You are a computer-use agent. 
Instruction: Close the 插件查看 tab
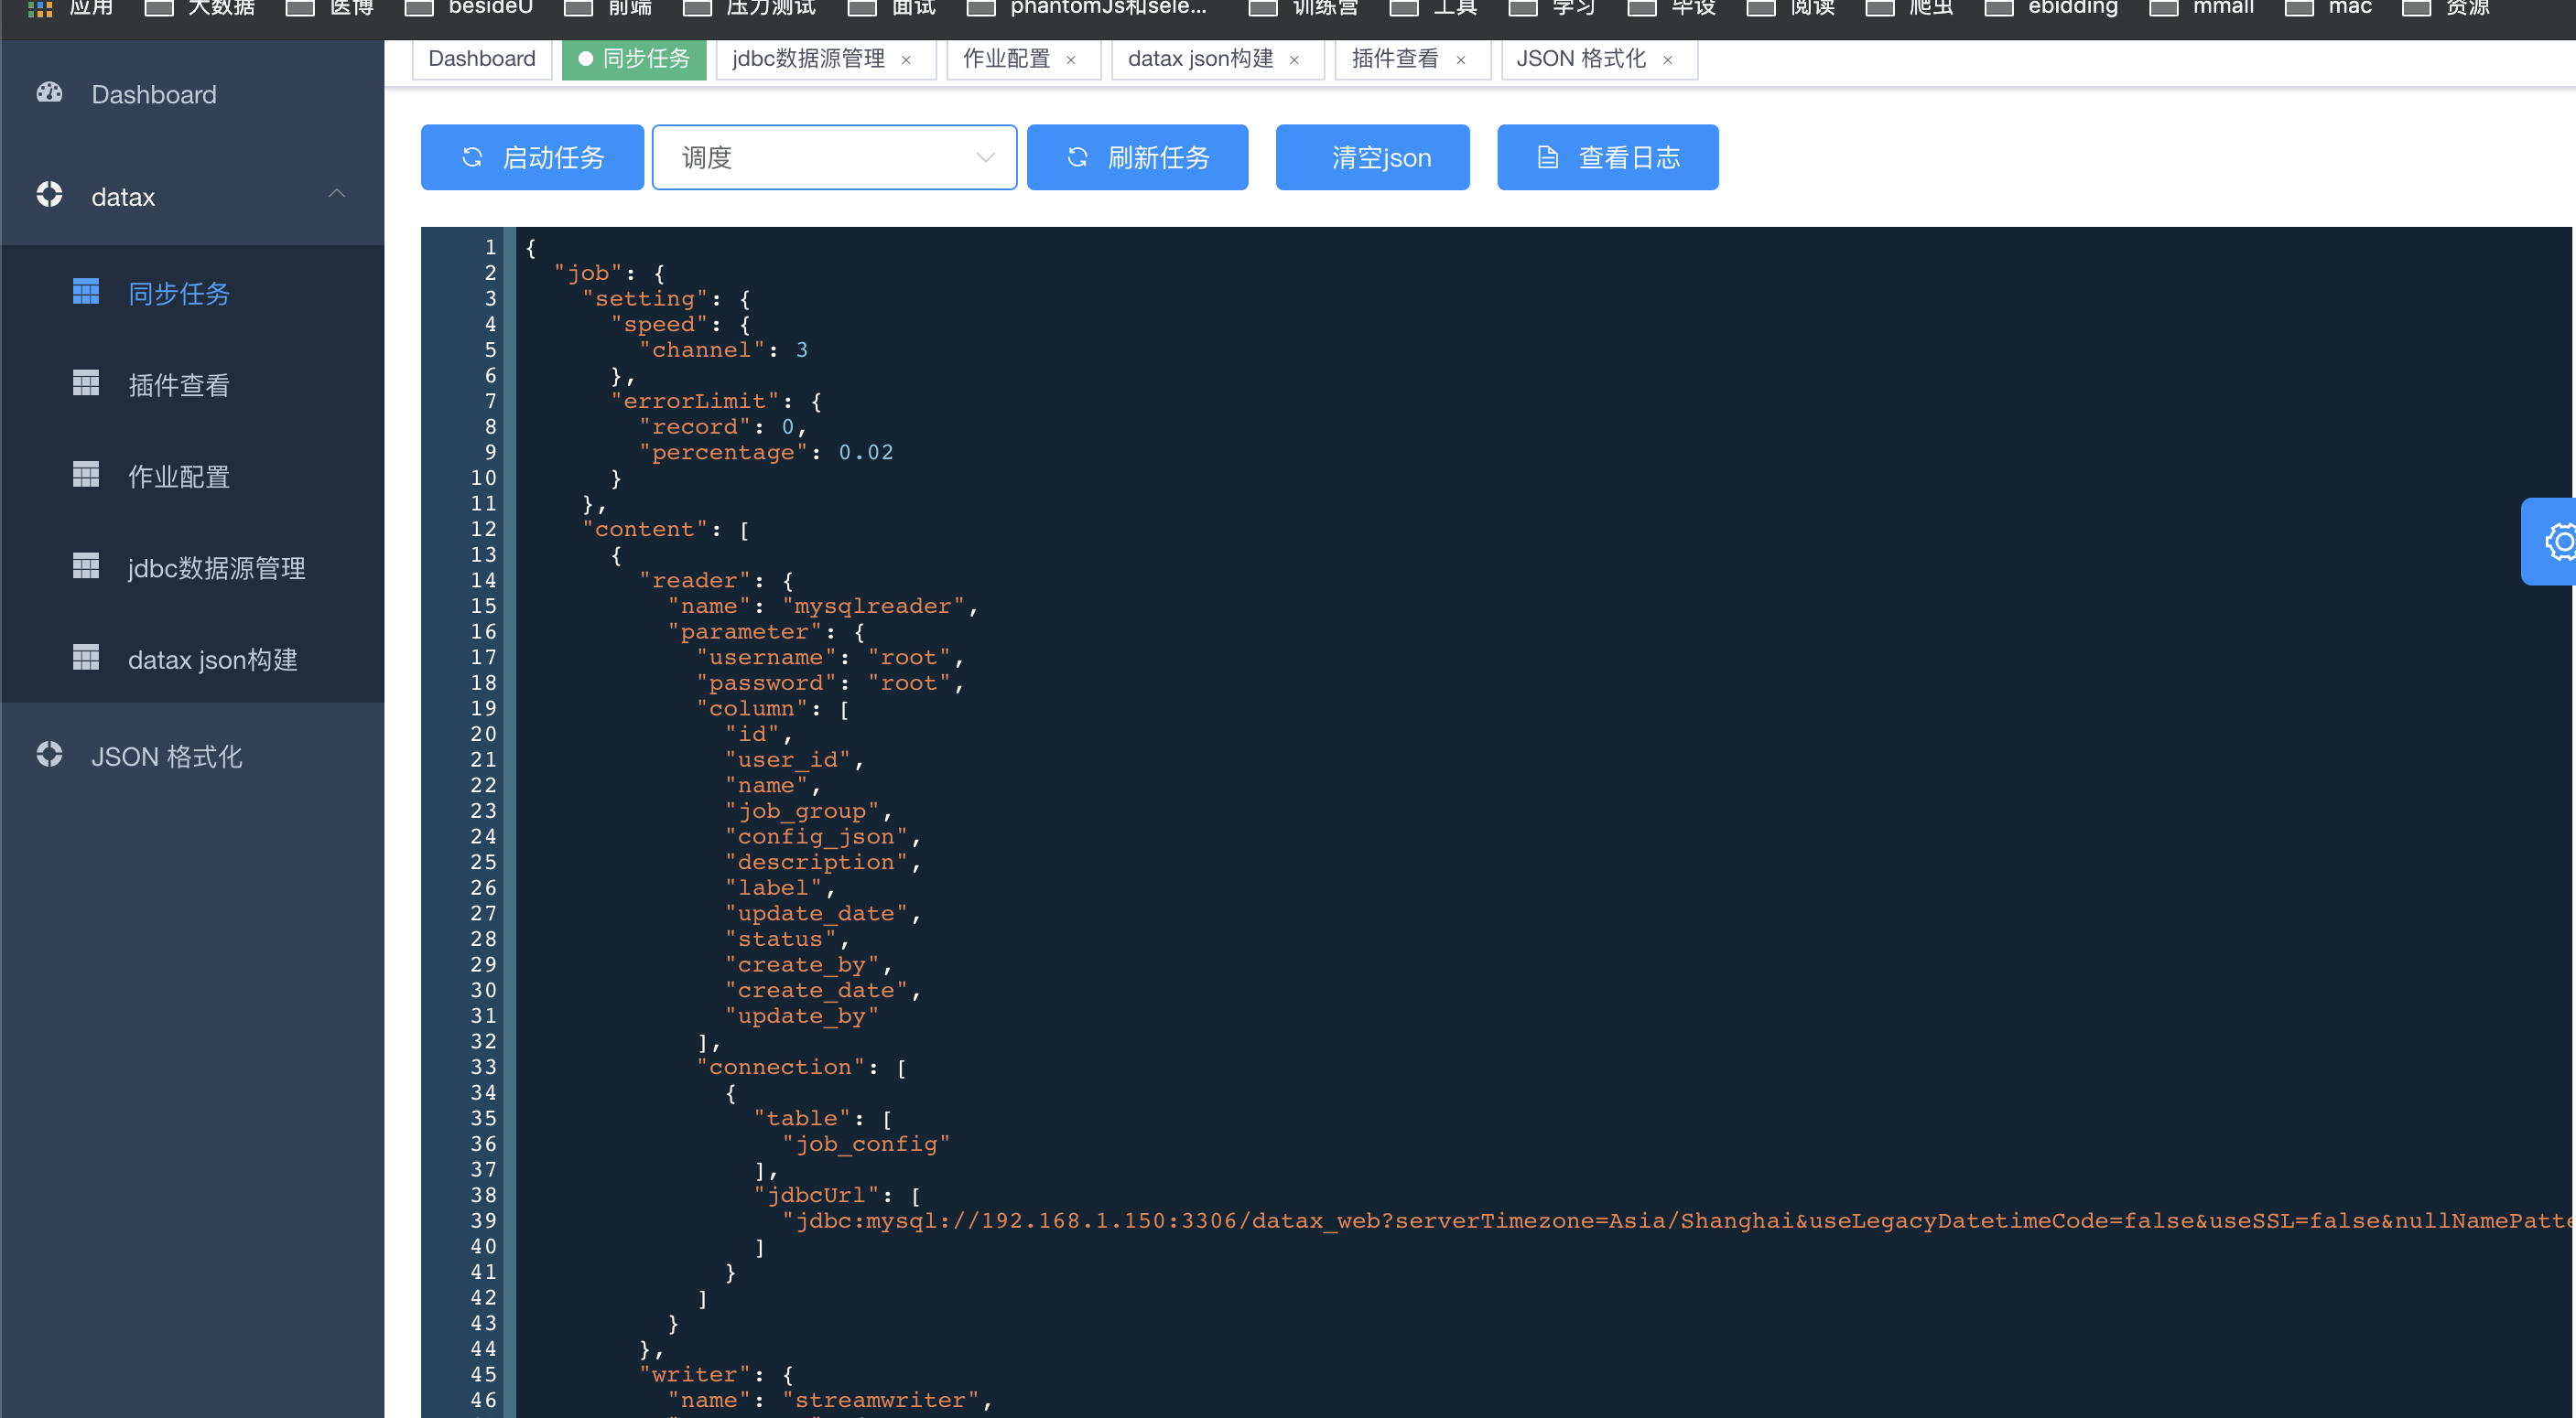click(x=1460, y=60)
